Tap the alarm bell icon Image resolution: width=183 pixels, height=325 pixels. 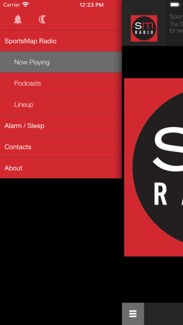pos(18,20)
